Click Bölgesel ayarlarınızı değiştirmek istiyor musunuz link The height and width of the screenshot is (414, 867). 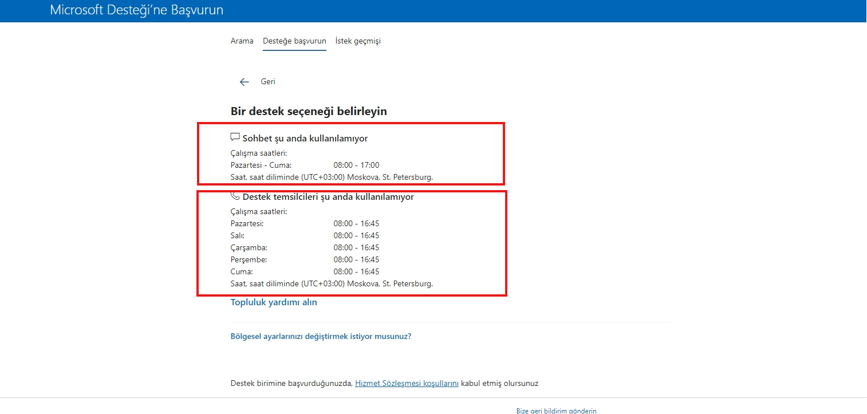321,337
